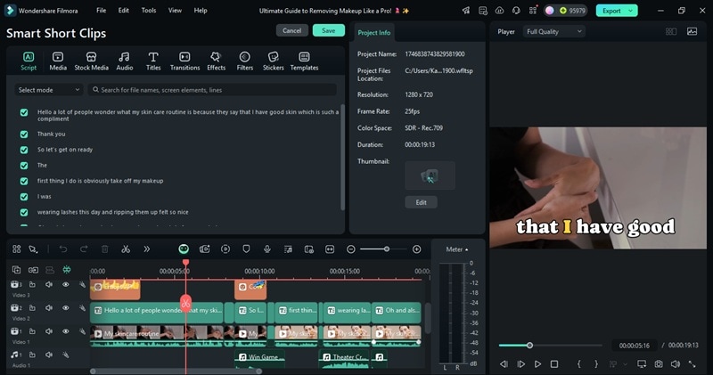Image resolution: width=713 pixels, height=375 pixels.
Task: Open the Help menu
Action: [x=201, y=10]
